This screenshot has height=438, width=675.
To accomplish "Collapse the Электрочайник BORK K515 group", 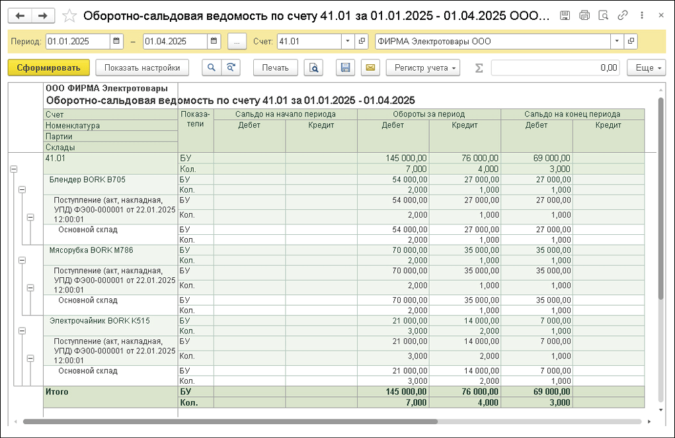I will pos(22,331).
